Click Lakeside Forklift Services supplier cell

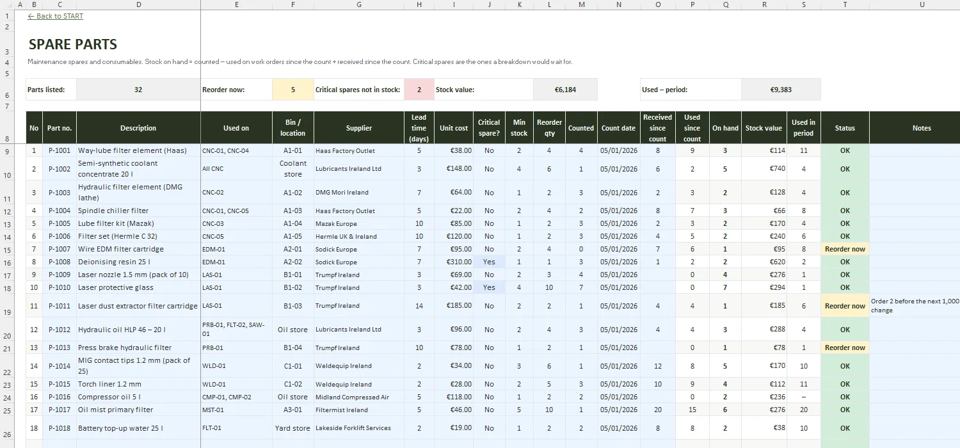359,428
